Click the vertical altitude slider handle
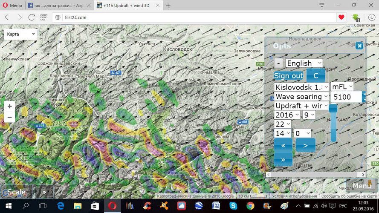379x213 pixels. pos(333,109)
